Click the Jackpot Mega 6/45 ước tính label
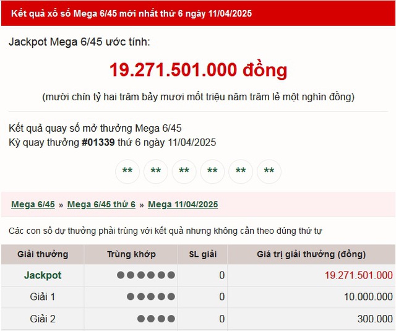The image size is (396, 331). point(79,42)
